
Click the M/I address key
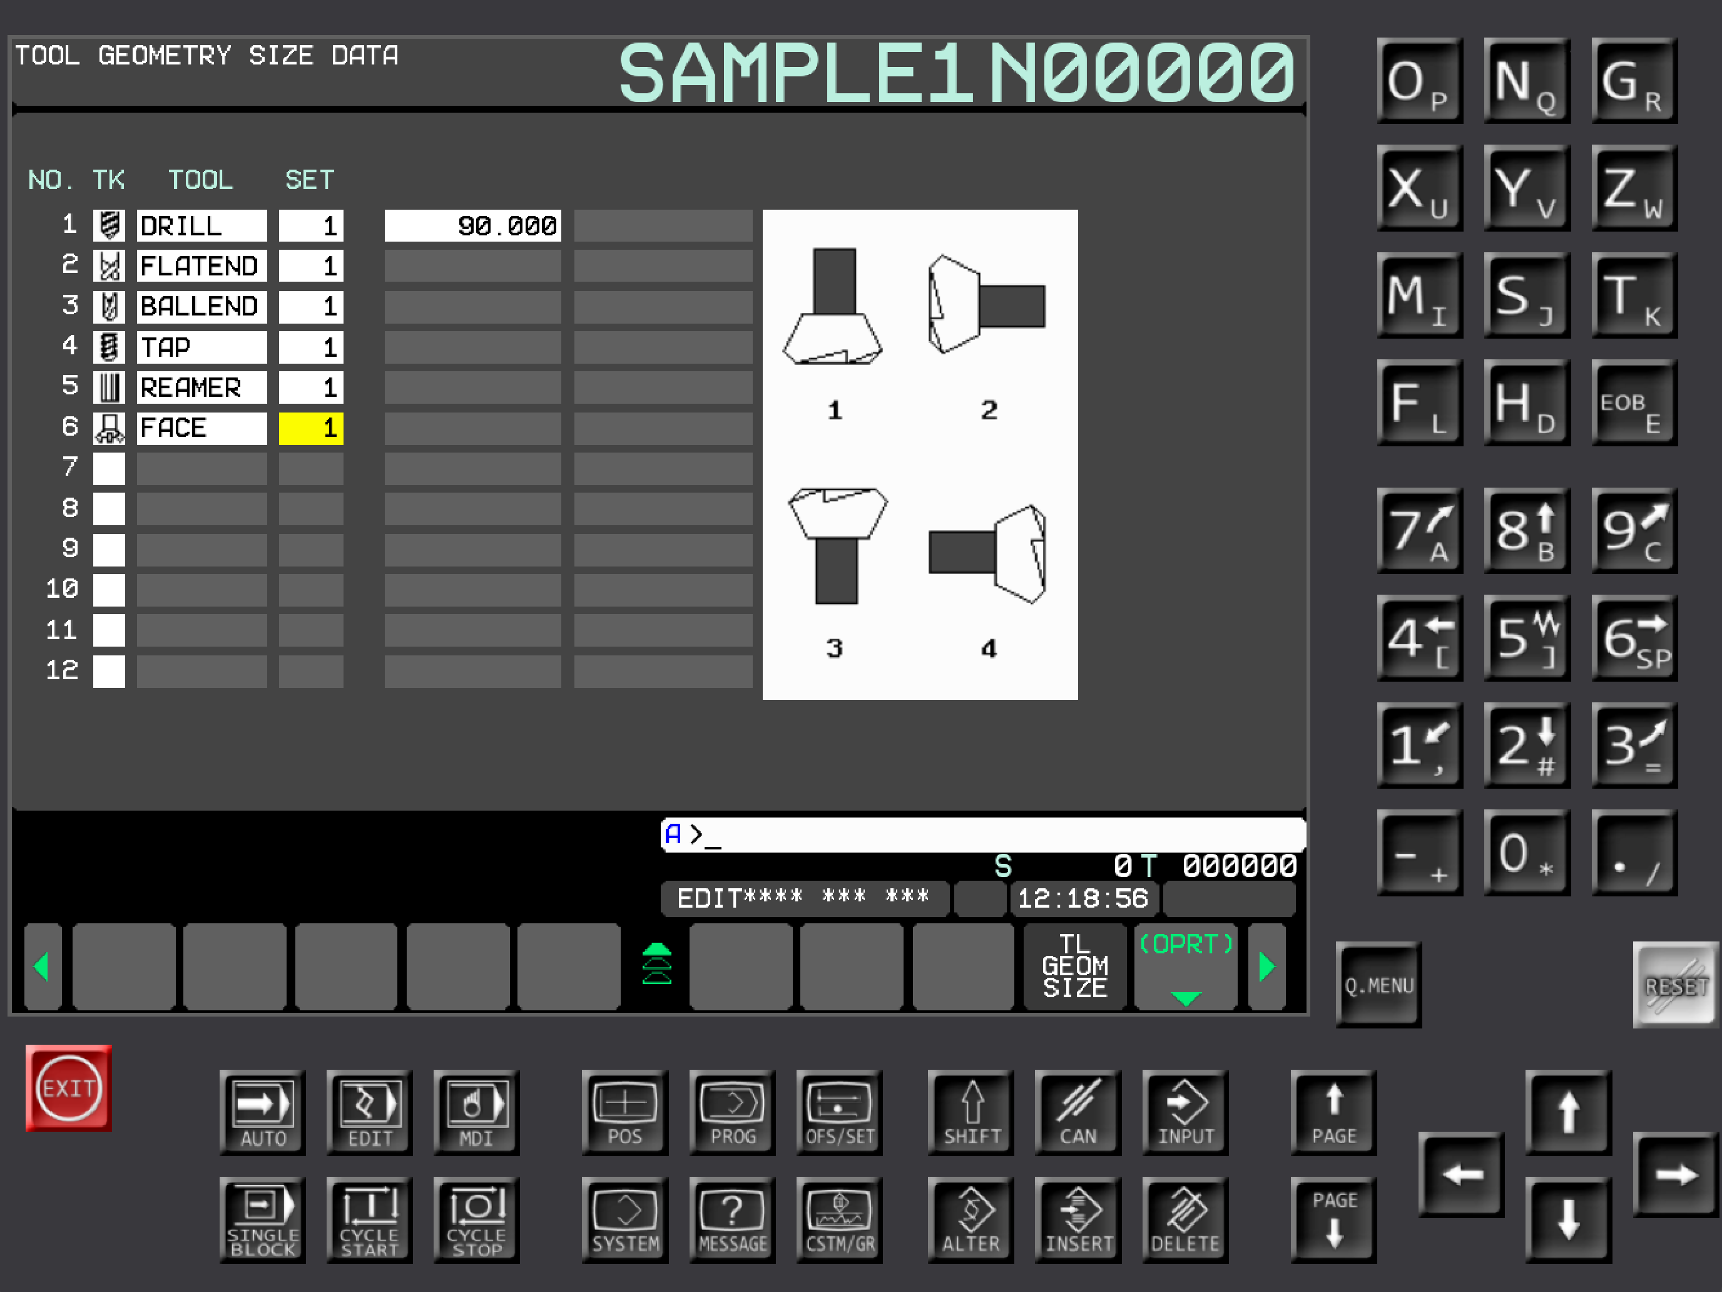[x=1420, y=295]
